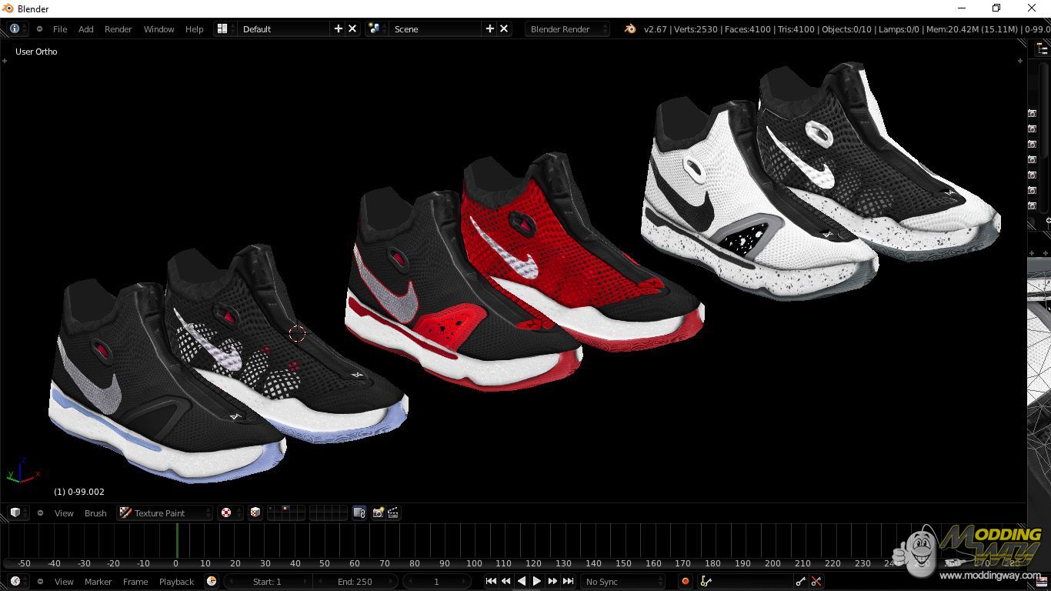Viewport: 1051px width, 591px height.
Task: Click the OpenGL render animation clapper icon
Action: [393, 513]
